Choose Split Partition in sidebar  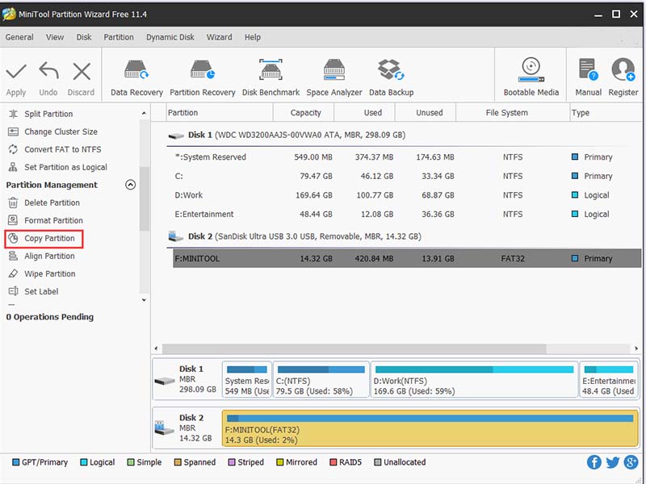(x=48, y=114)
